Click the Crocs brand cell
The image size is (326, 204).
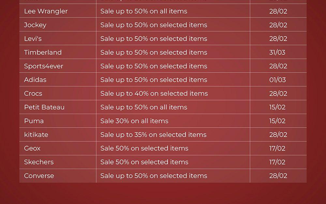coord(33,94)
